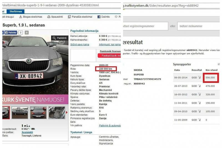Open the Susisiekti contact link

pyautogui.click(x=27, y=132)
